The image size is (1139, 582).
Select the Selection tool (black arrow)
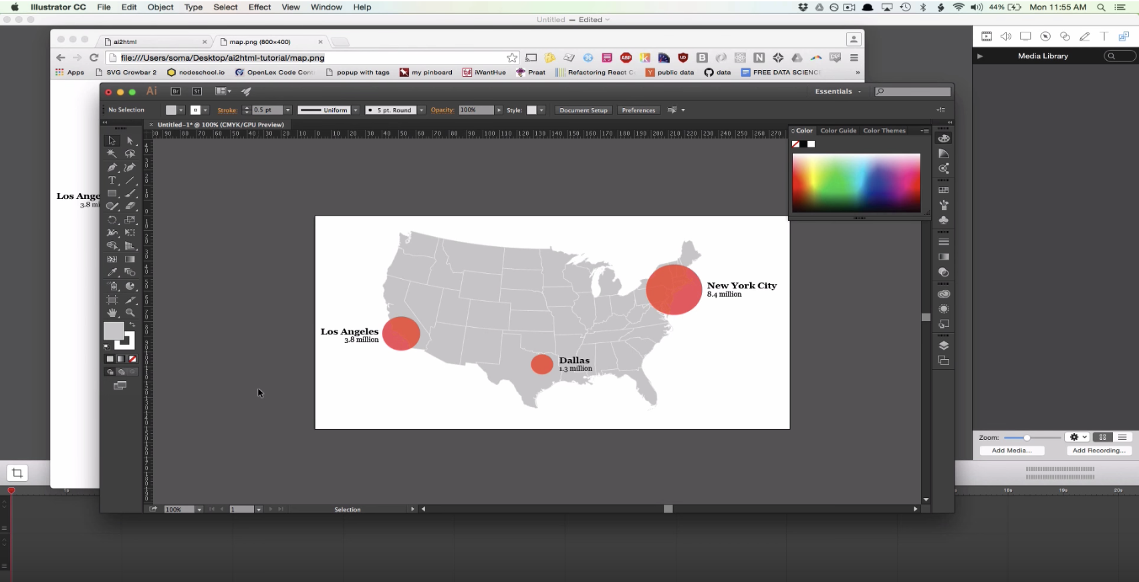(x=112, y=141)
